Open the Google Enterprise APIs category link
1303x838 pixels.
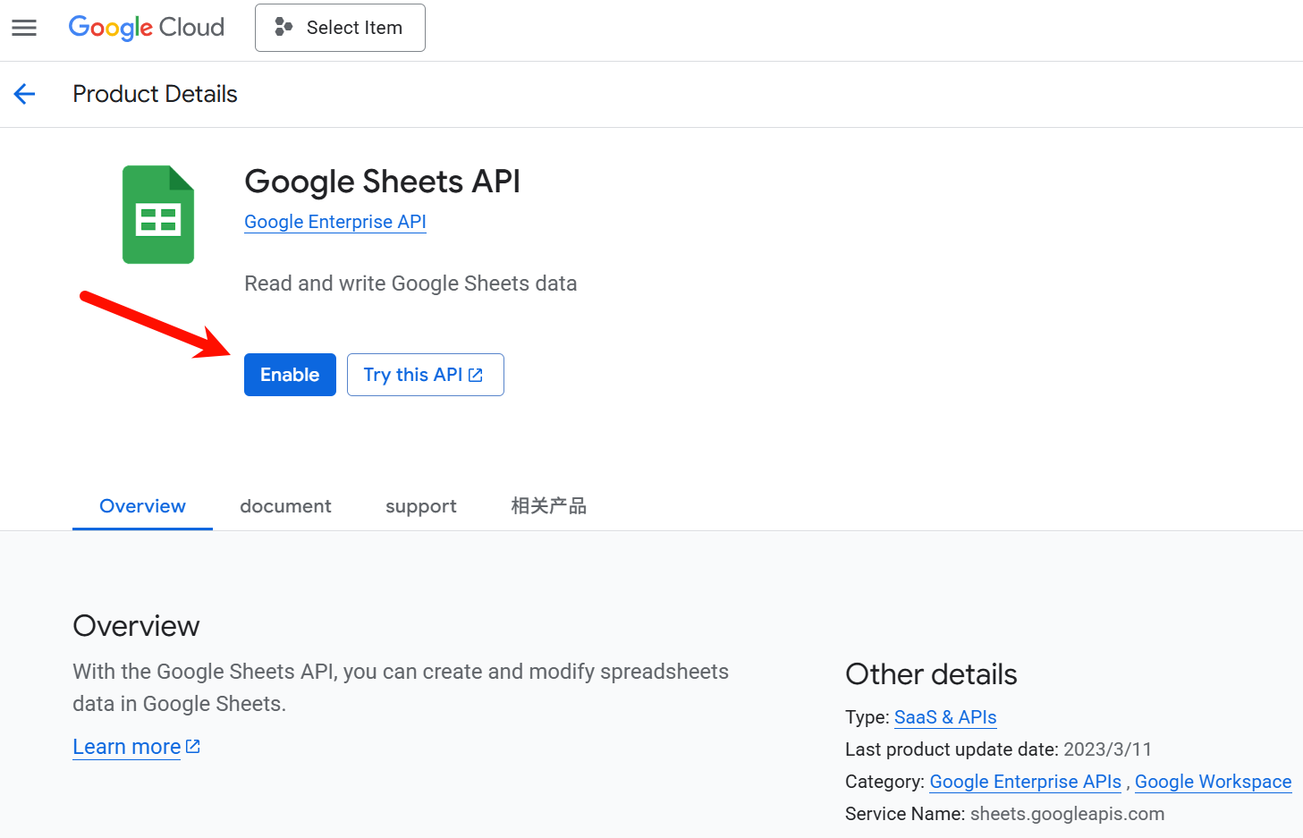pyautogui.click(x=1026, y=782)
